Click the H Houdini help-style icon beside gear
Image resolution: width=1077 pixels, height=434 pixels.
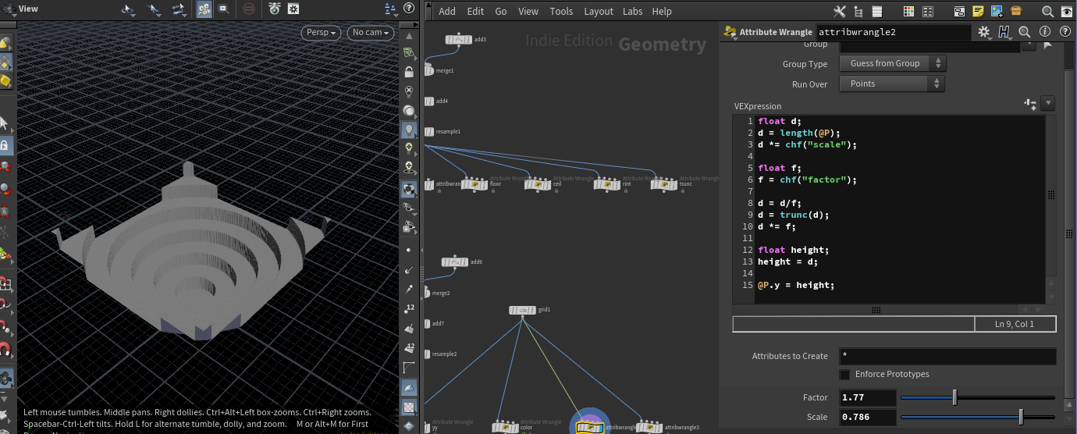(x=1004, y=32)
